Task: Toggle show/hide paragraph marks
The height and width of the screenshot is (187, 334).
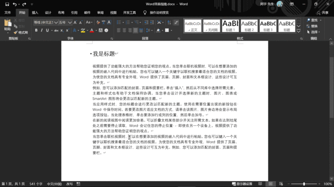Action: (x=176, y=23)
